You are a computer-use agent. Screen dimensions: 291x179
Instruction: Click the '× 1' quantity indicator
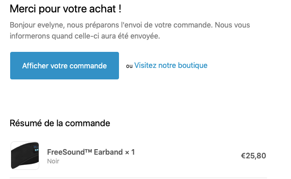click(130, 152)
